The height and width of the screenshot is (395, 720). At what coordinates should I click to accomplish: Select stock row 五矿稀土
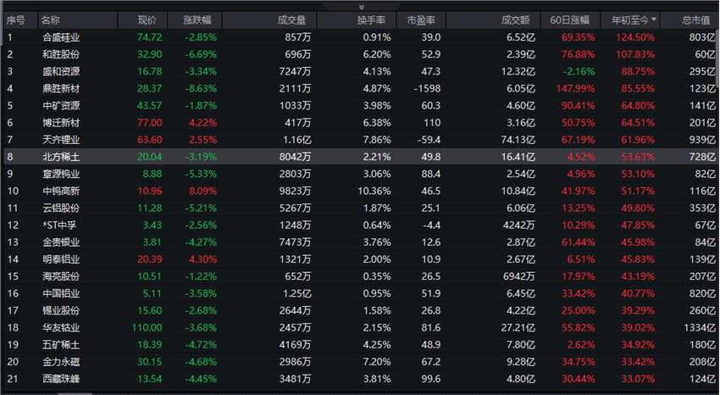click(x=359, y=344)
